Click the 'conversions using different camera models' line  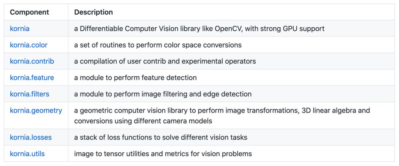click(143, 121)
